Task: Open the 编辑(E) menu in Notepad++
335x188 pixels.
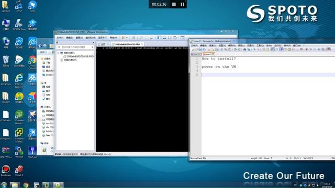Action: [204, 45]
